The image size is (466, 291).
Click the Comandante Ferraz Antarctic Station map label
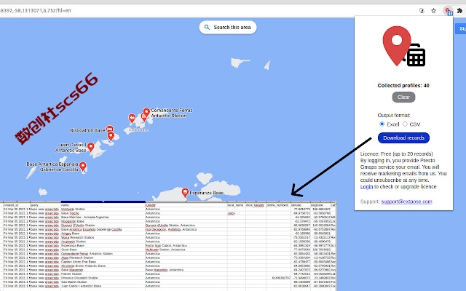(172, 113)
